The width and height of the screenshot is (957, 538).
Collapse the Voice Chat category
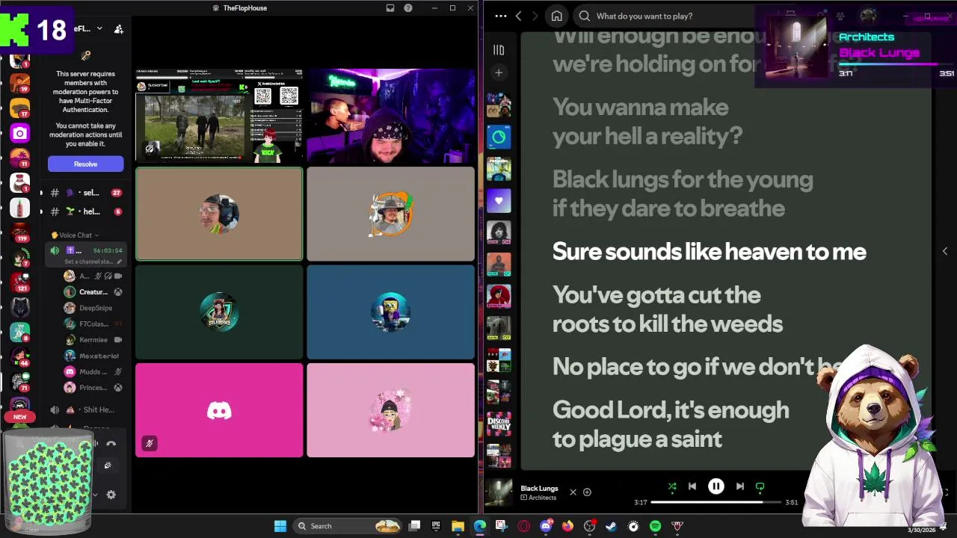click(75, 235)
